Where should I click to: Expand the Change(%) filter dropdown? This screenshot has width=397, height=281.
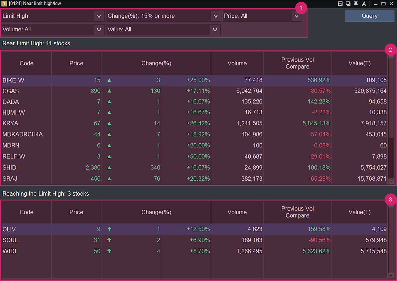tap(215, 16)
